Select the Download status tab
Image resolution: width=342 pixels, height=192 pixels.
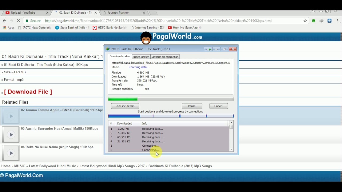click(x=120, y=57)
